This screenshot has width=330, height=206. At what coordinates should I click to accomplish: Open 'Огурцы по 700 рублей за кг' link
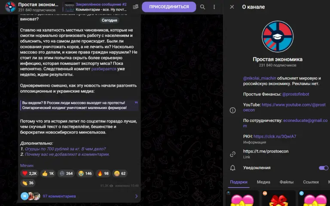65,149
